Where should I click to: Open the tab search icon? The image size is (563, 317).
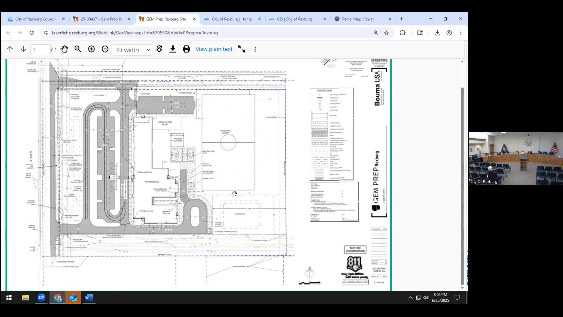pos(420,33)
